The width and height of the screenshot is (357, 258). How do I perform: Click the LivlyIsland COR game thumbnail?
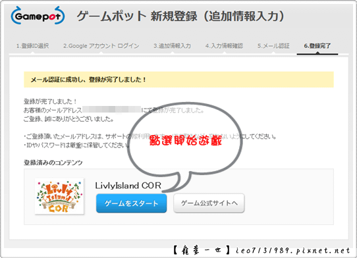(x=59, y=196)
